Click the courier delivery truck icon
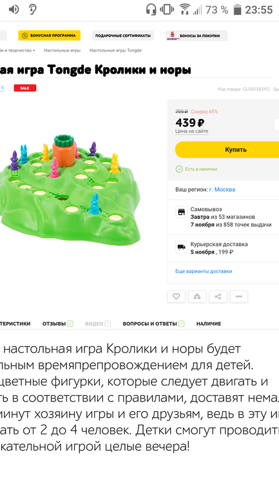 pyautogui.click(x=181, y=247)
